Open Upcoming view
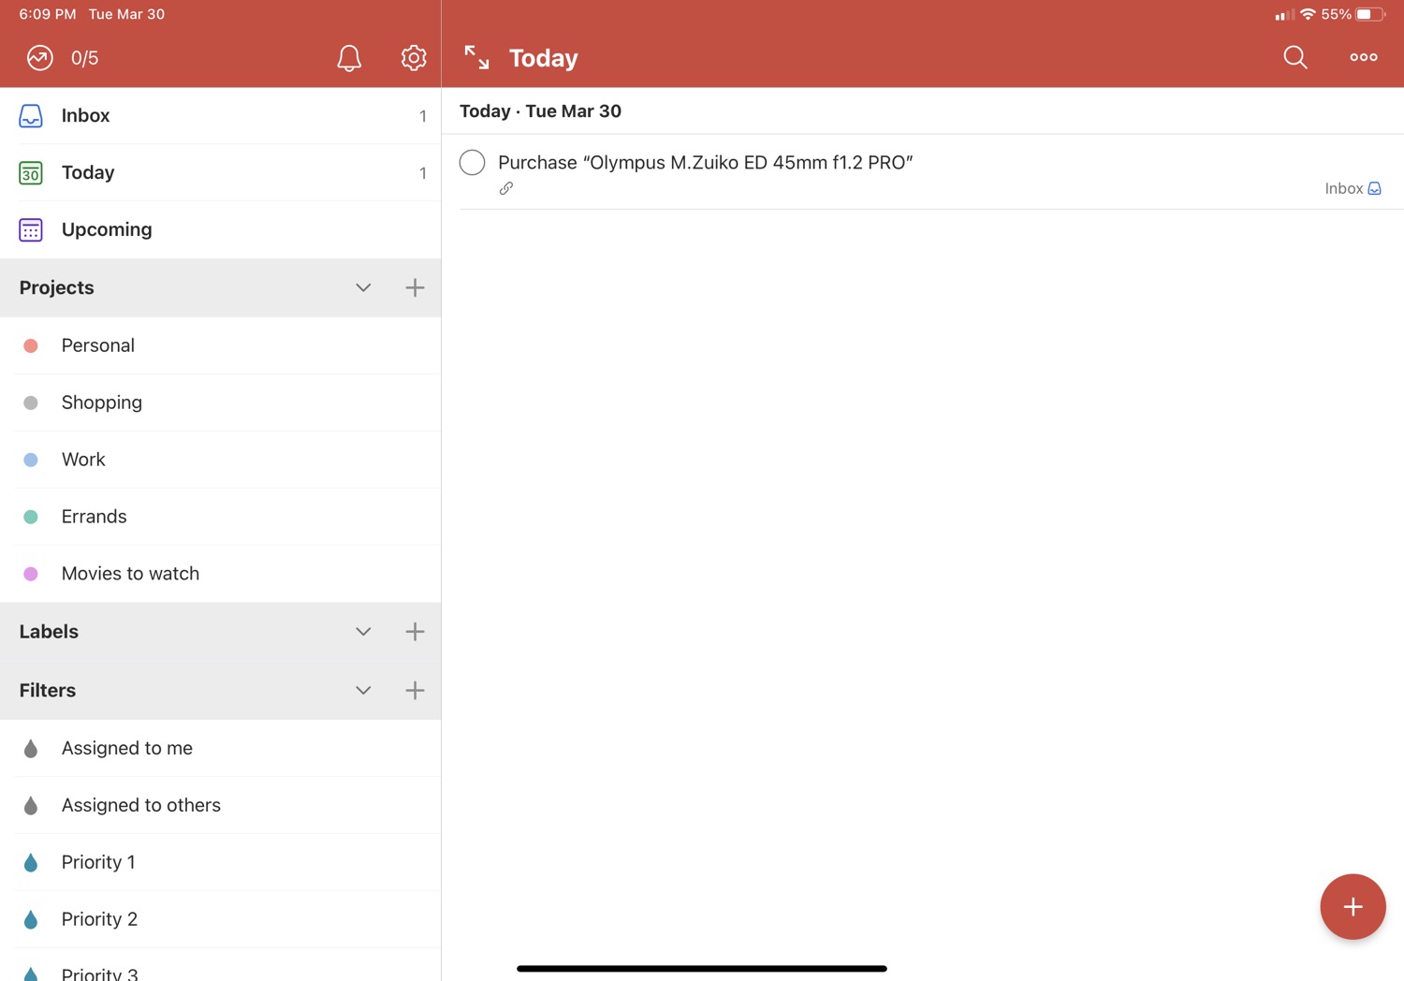The width and height of the screenshot is (1404, 981). coord(220,230)
